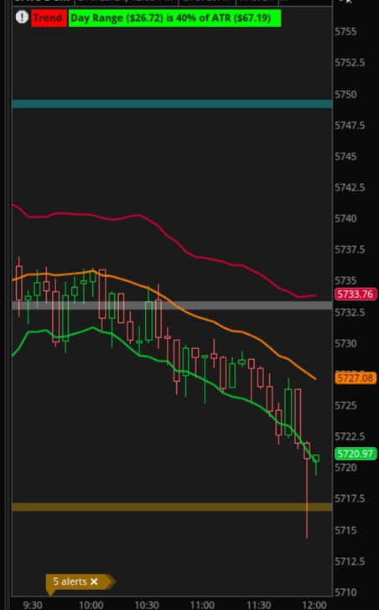
Task: Open the 5 alerts tag
Action: [x=70, y=581]
